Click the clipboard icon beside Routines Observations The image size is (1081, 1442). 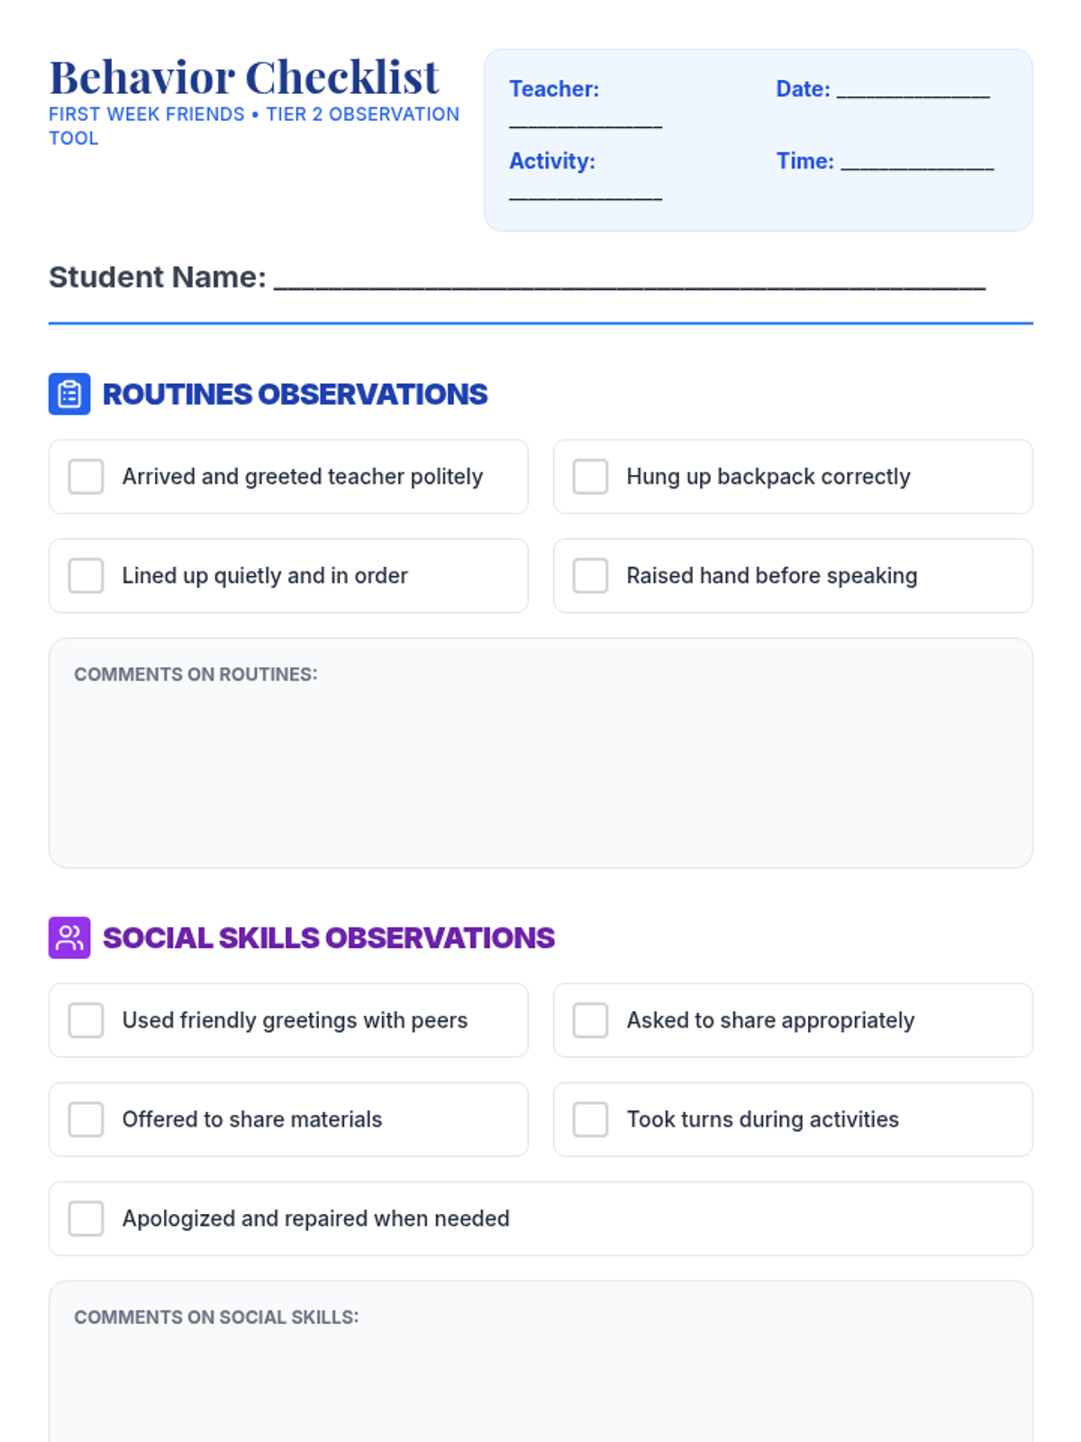(69, 394)
